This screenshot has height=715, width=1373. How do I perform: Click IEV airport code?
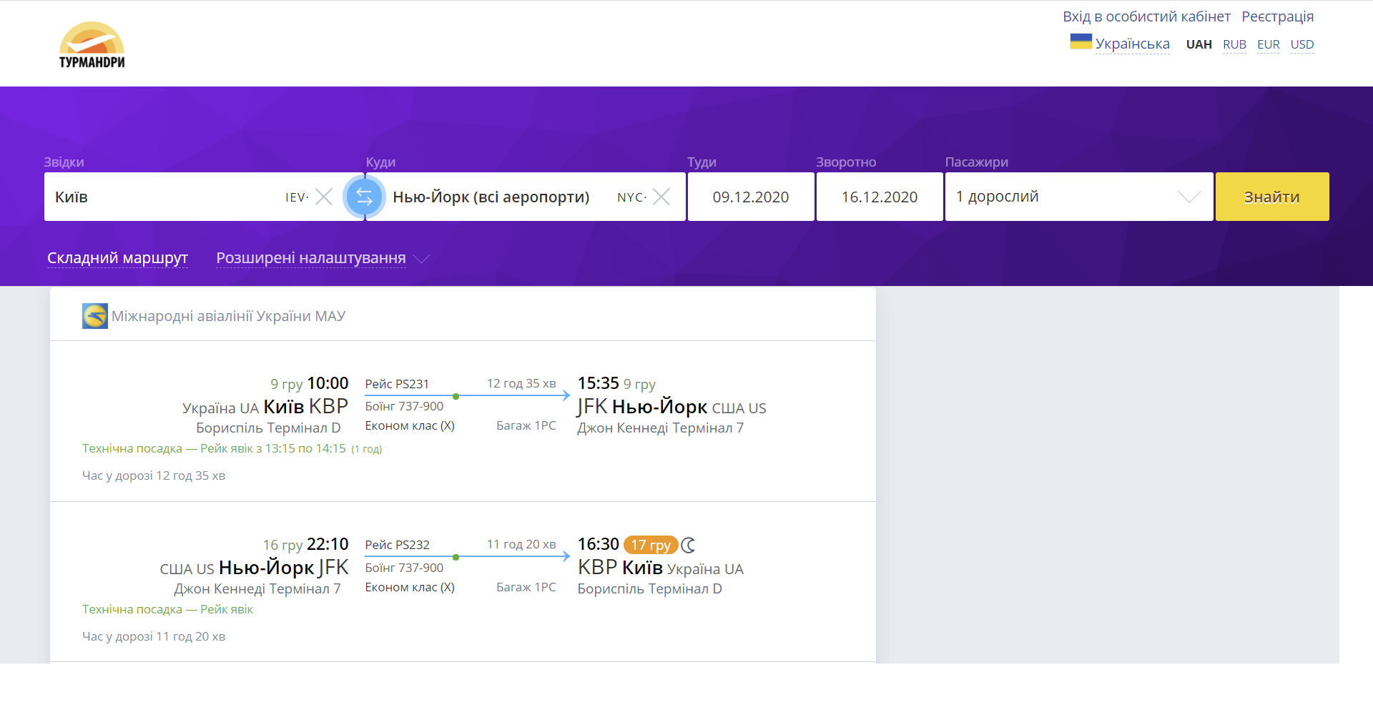296,197
